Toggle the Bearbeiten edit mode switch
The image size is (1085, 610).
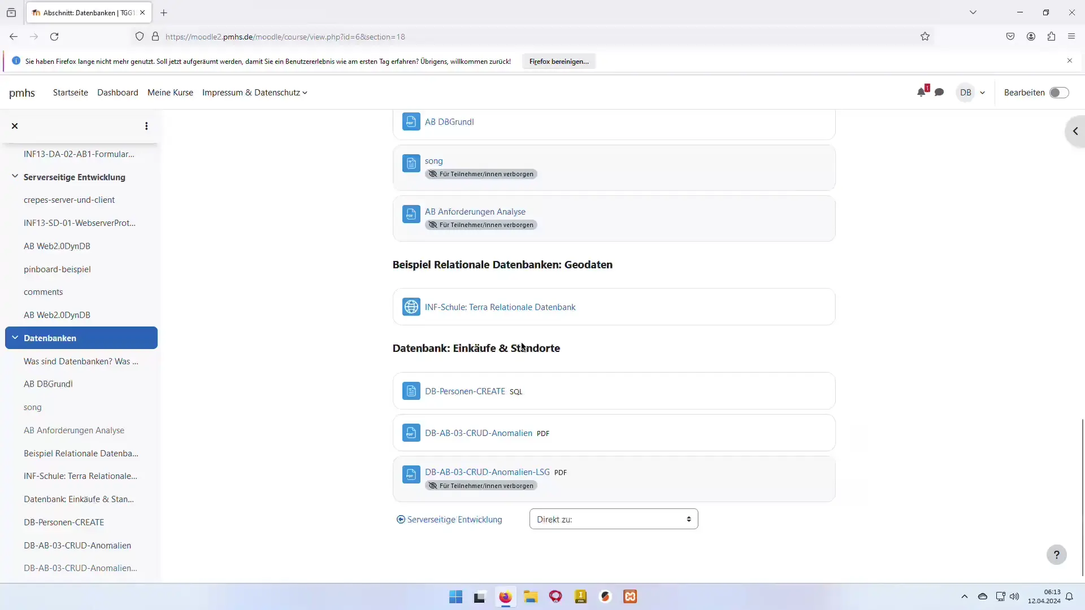(x=1058, y=93)
